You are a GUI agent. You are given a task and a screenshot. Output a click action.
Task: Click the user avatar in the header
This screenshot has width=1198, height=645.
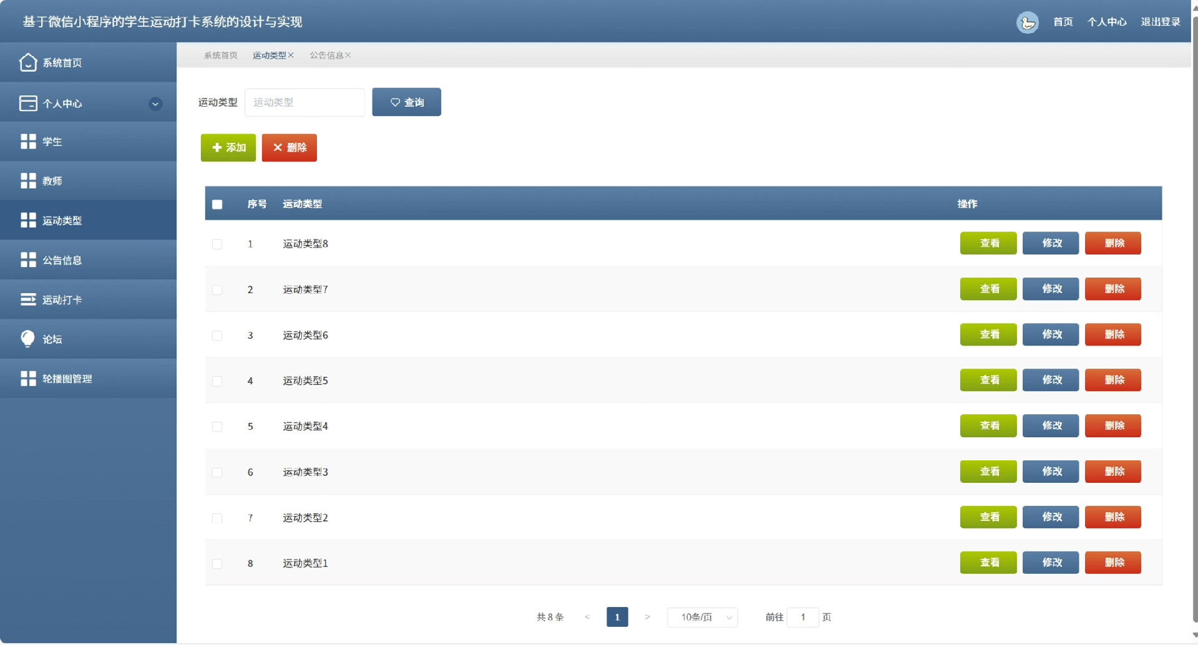tap(1028, 22)
